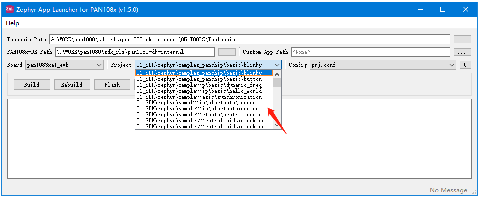Click project list scroll down arrow
Viewport: 479px width, 197px height.
(277, 125)
